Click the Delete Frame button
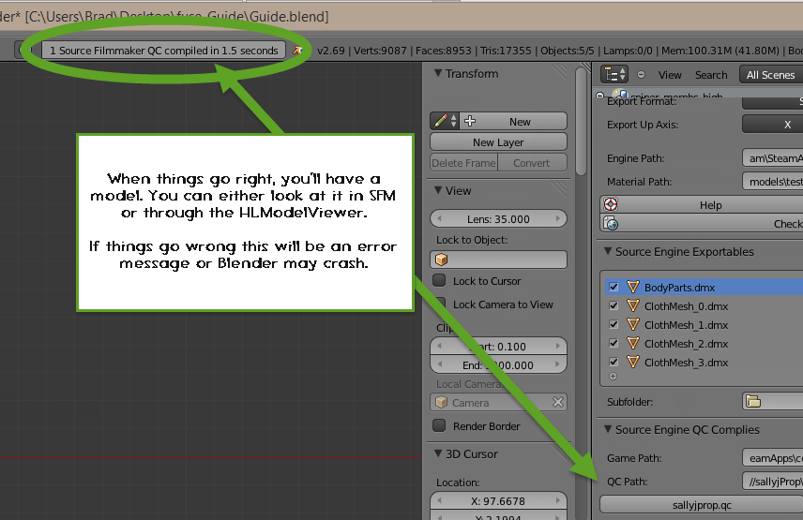This screenshot has height=520, width=803. click(x=464, y=163)
